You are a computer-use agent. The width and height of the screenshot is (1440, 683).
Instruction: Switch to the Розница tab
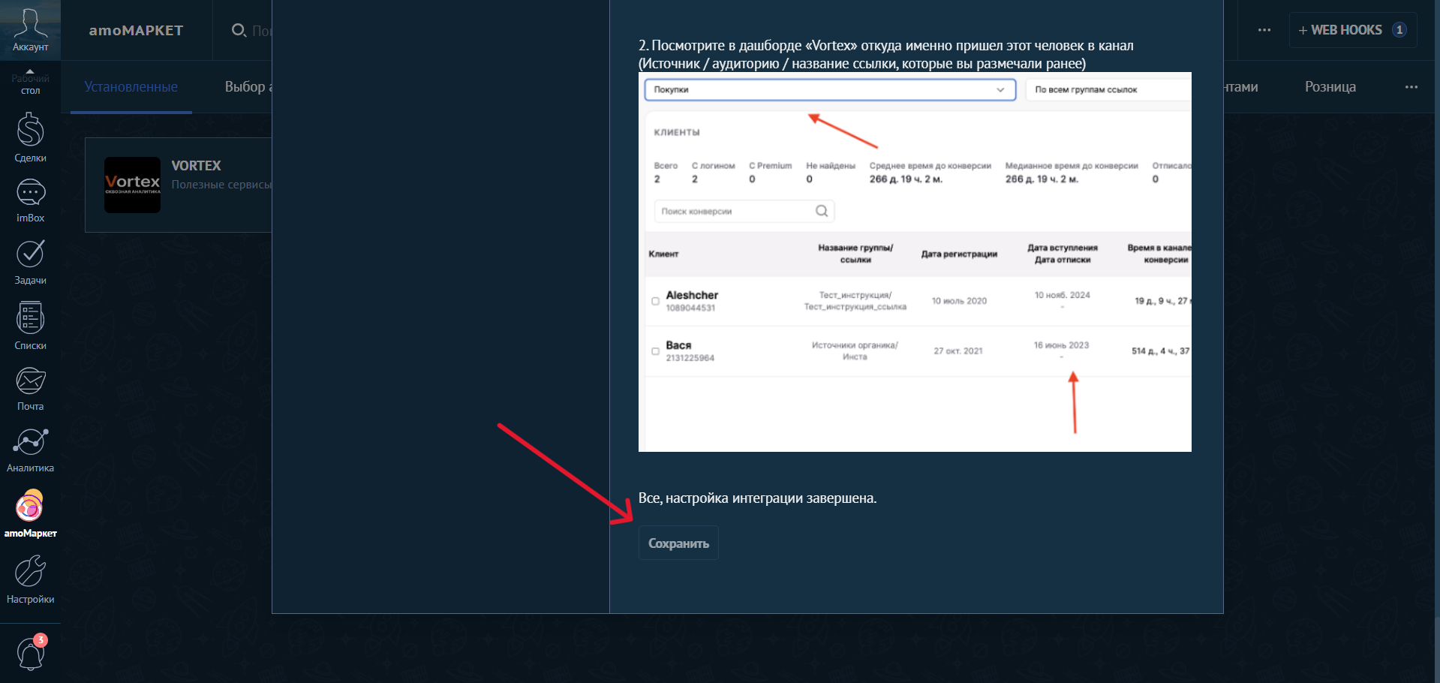pyautogui.click(x=1330, y=87)
